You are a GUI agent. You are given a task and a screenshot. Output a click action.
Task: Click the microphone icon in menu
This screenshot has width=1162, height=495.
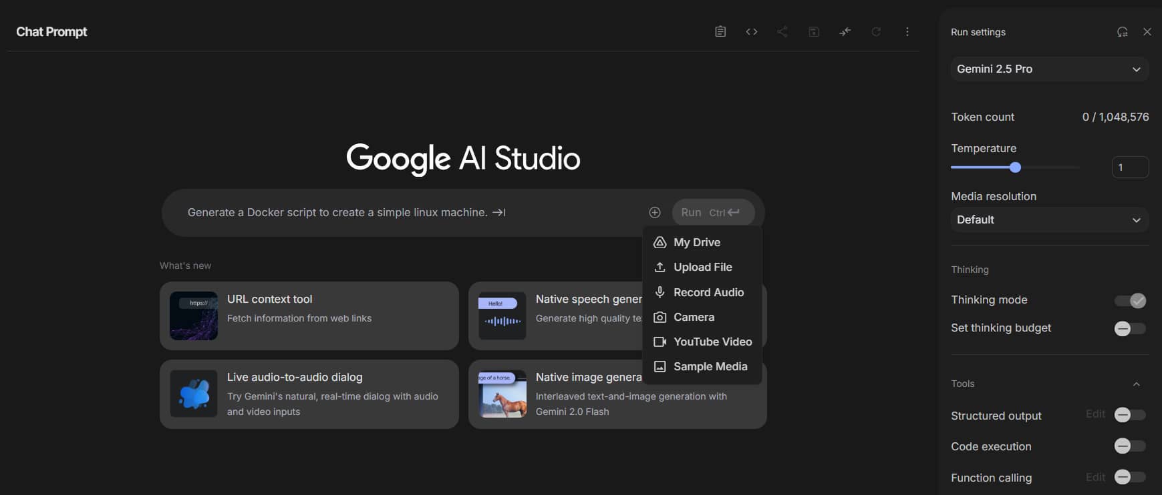pyautogui.click(x=660, y=292)
